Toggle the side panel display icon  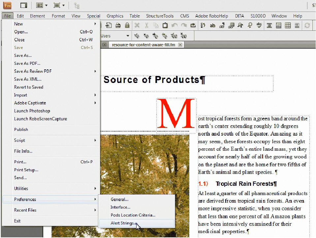click(24, 5)
